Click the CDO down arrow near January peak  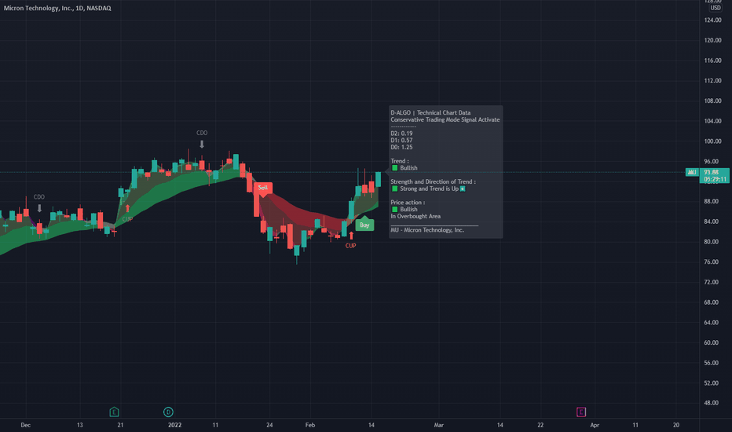click(x=202, y=145)
